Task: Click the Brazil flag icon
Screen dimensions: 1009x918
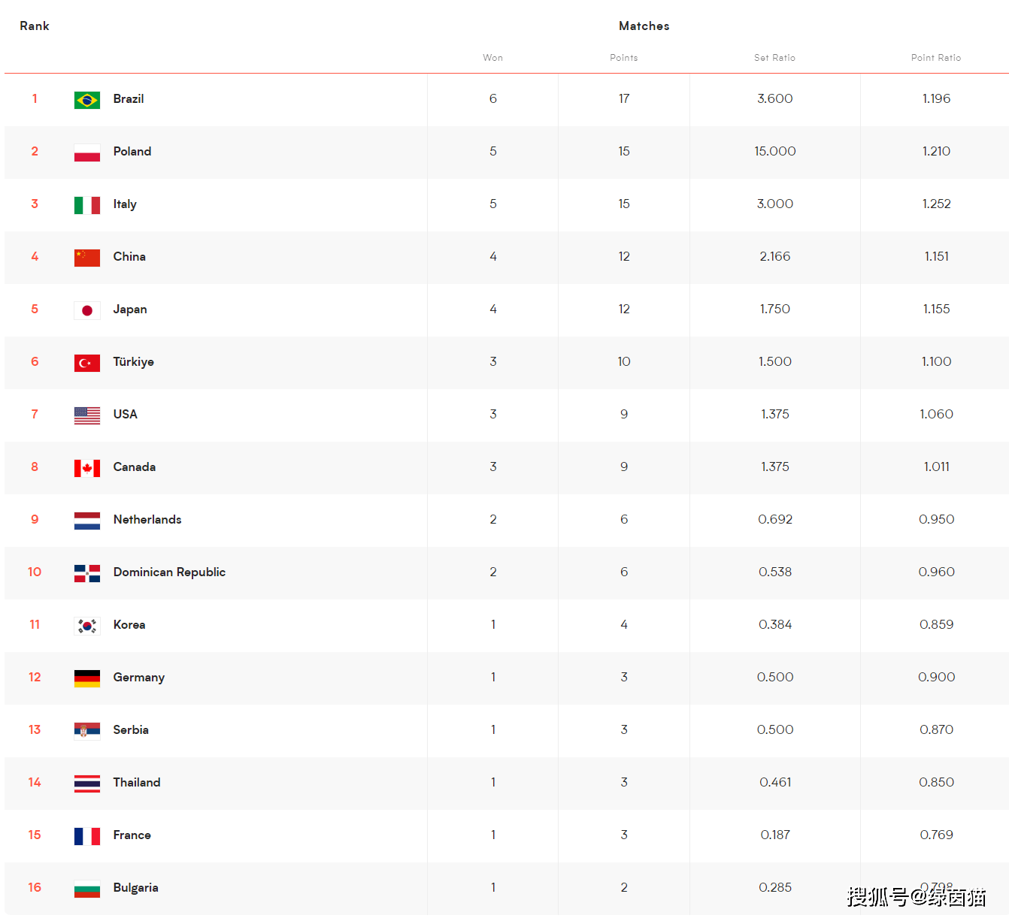Action: tap(87, 100)
